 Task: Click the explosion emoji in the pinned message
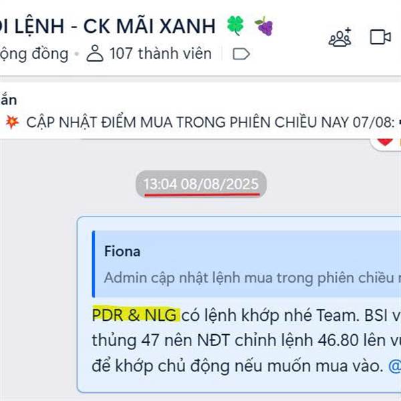pos(12,122)
